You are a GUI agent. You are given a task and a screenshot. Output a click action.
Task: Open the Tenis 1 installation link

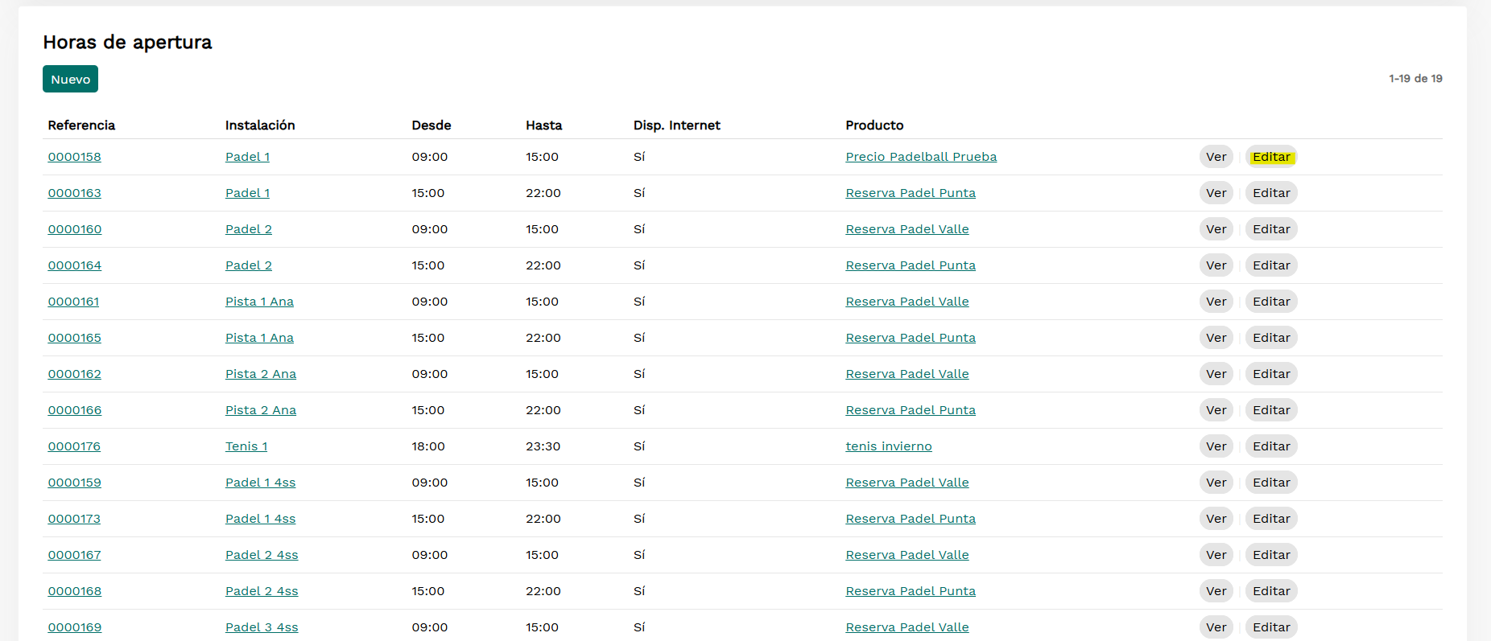(x=246, y=446)
